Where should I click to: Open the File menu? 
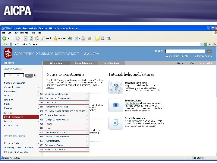pos(3,33)
